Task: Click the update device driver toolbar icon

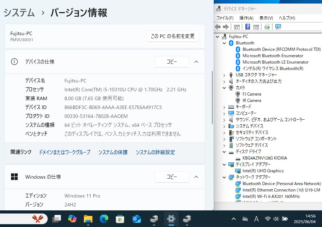Action: [x=267, y=27]
